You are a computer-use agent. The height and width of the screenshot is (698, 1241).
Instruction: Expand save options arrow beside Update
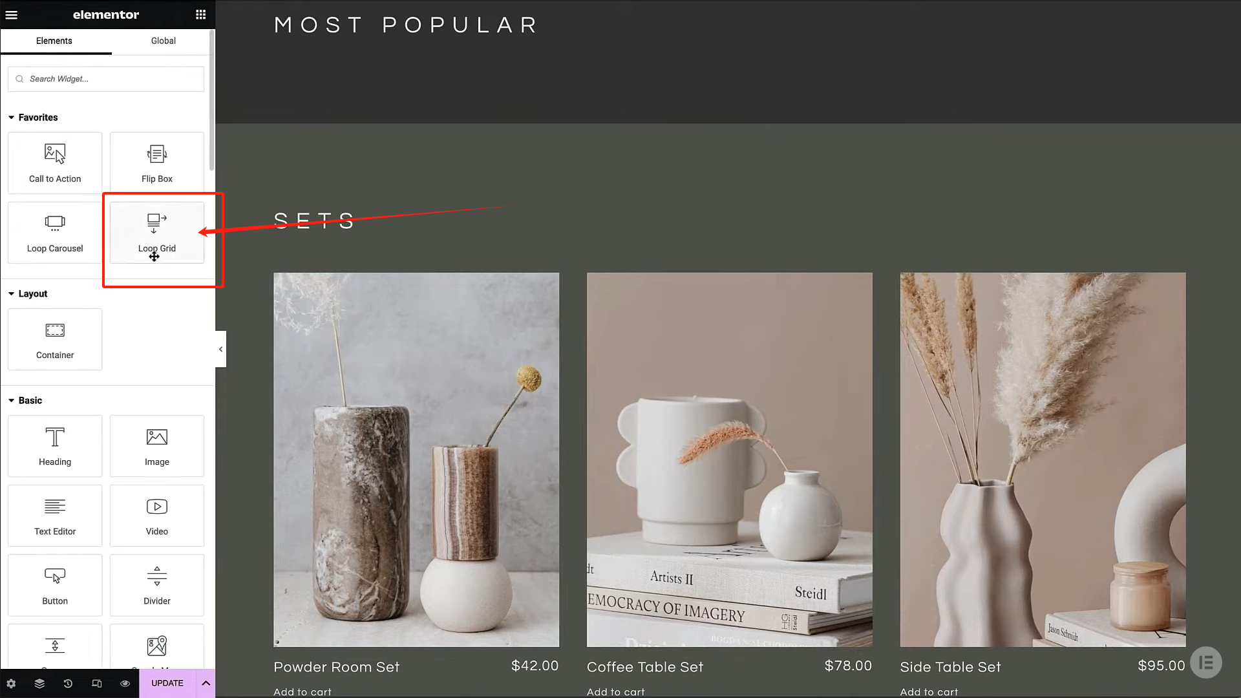(206, 683)
